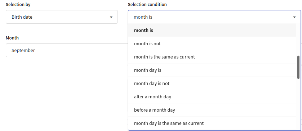Click empty area under Month field to dismiss list
Image resolution: width=302 pixels, height=131 pixels.
point(66,92)
